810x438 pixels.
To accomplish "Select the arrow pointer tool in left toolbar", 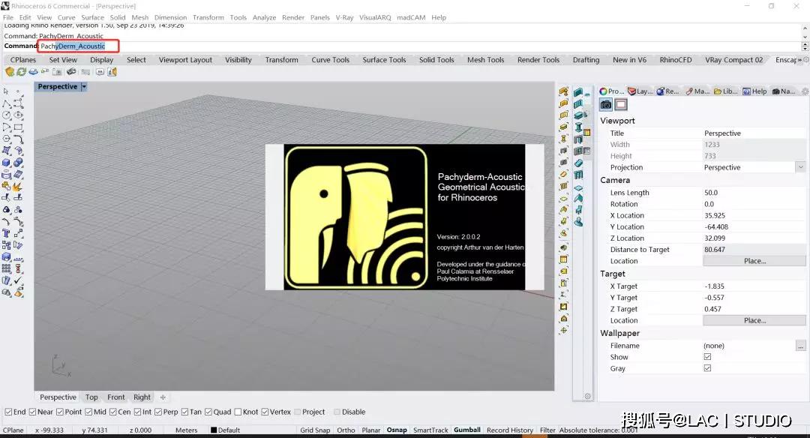I will (x=6, y=91).
